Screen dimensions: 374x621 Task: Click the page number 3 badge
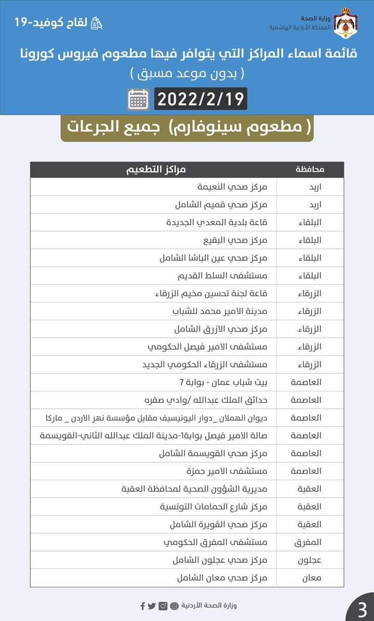click(362, 609)
